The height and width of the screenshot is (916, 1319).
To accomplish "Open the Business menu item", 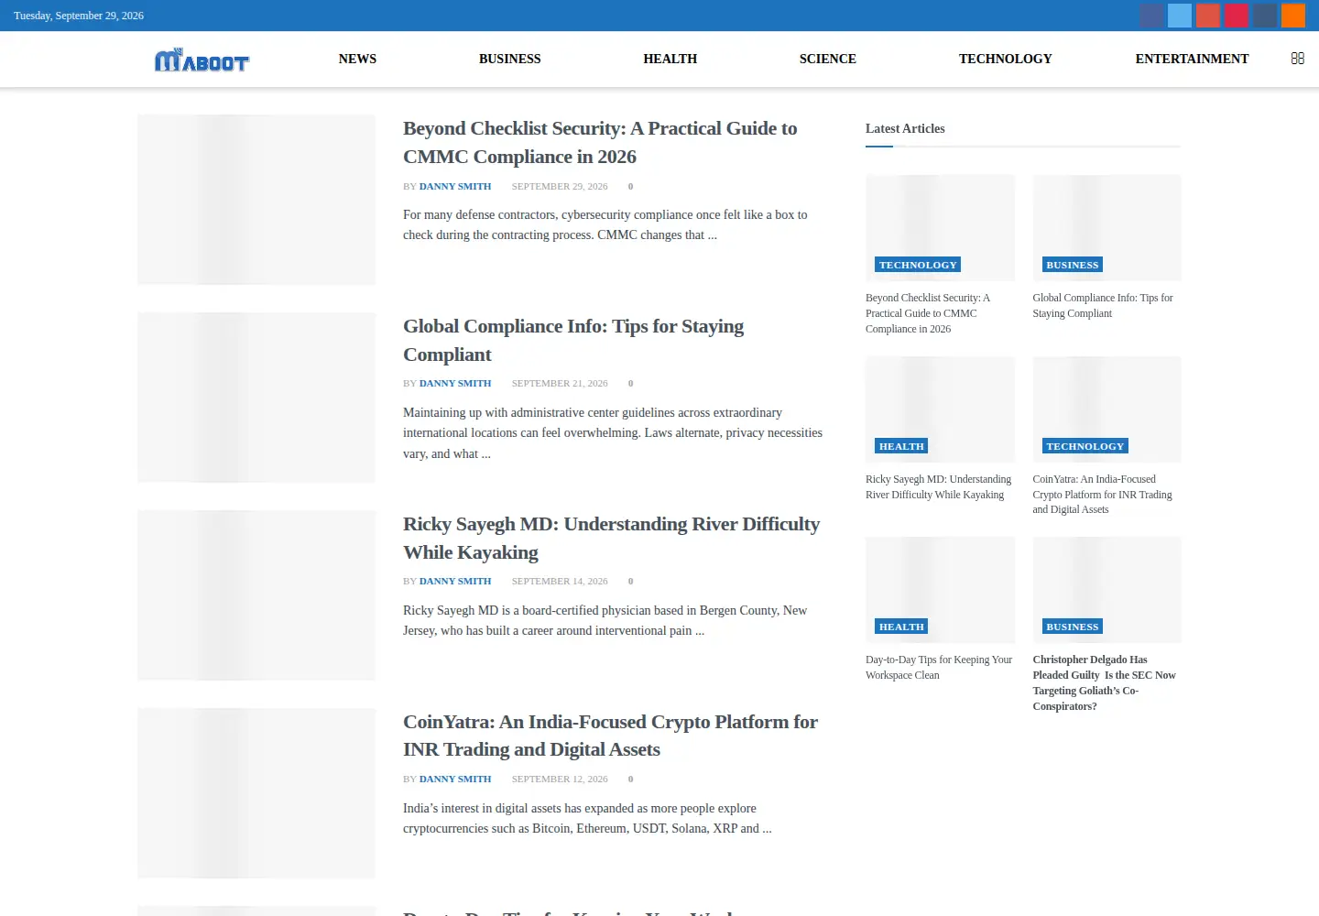I will click(509, 59).
